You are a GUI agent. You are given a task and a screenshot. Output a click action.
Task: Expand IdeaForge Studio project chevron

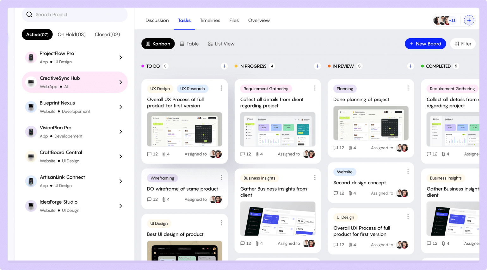coord(120,206)
